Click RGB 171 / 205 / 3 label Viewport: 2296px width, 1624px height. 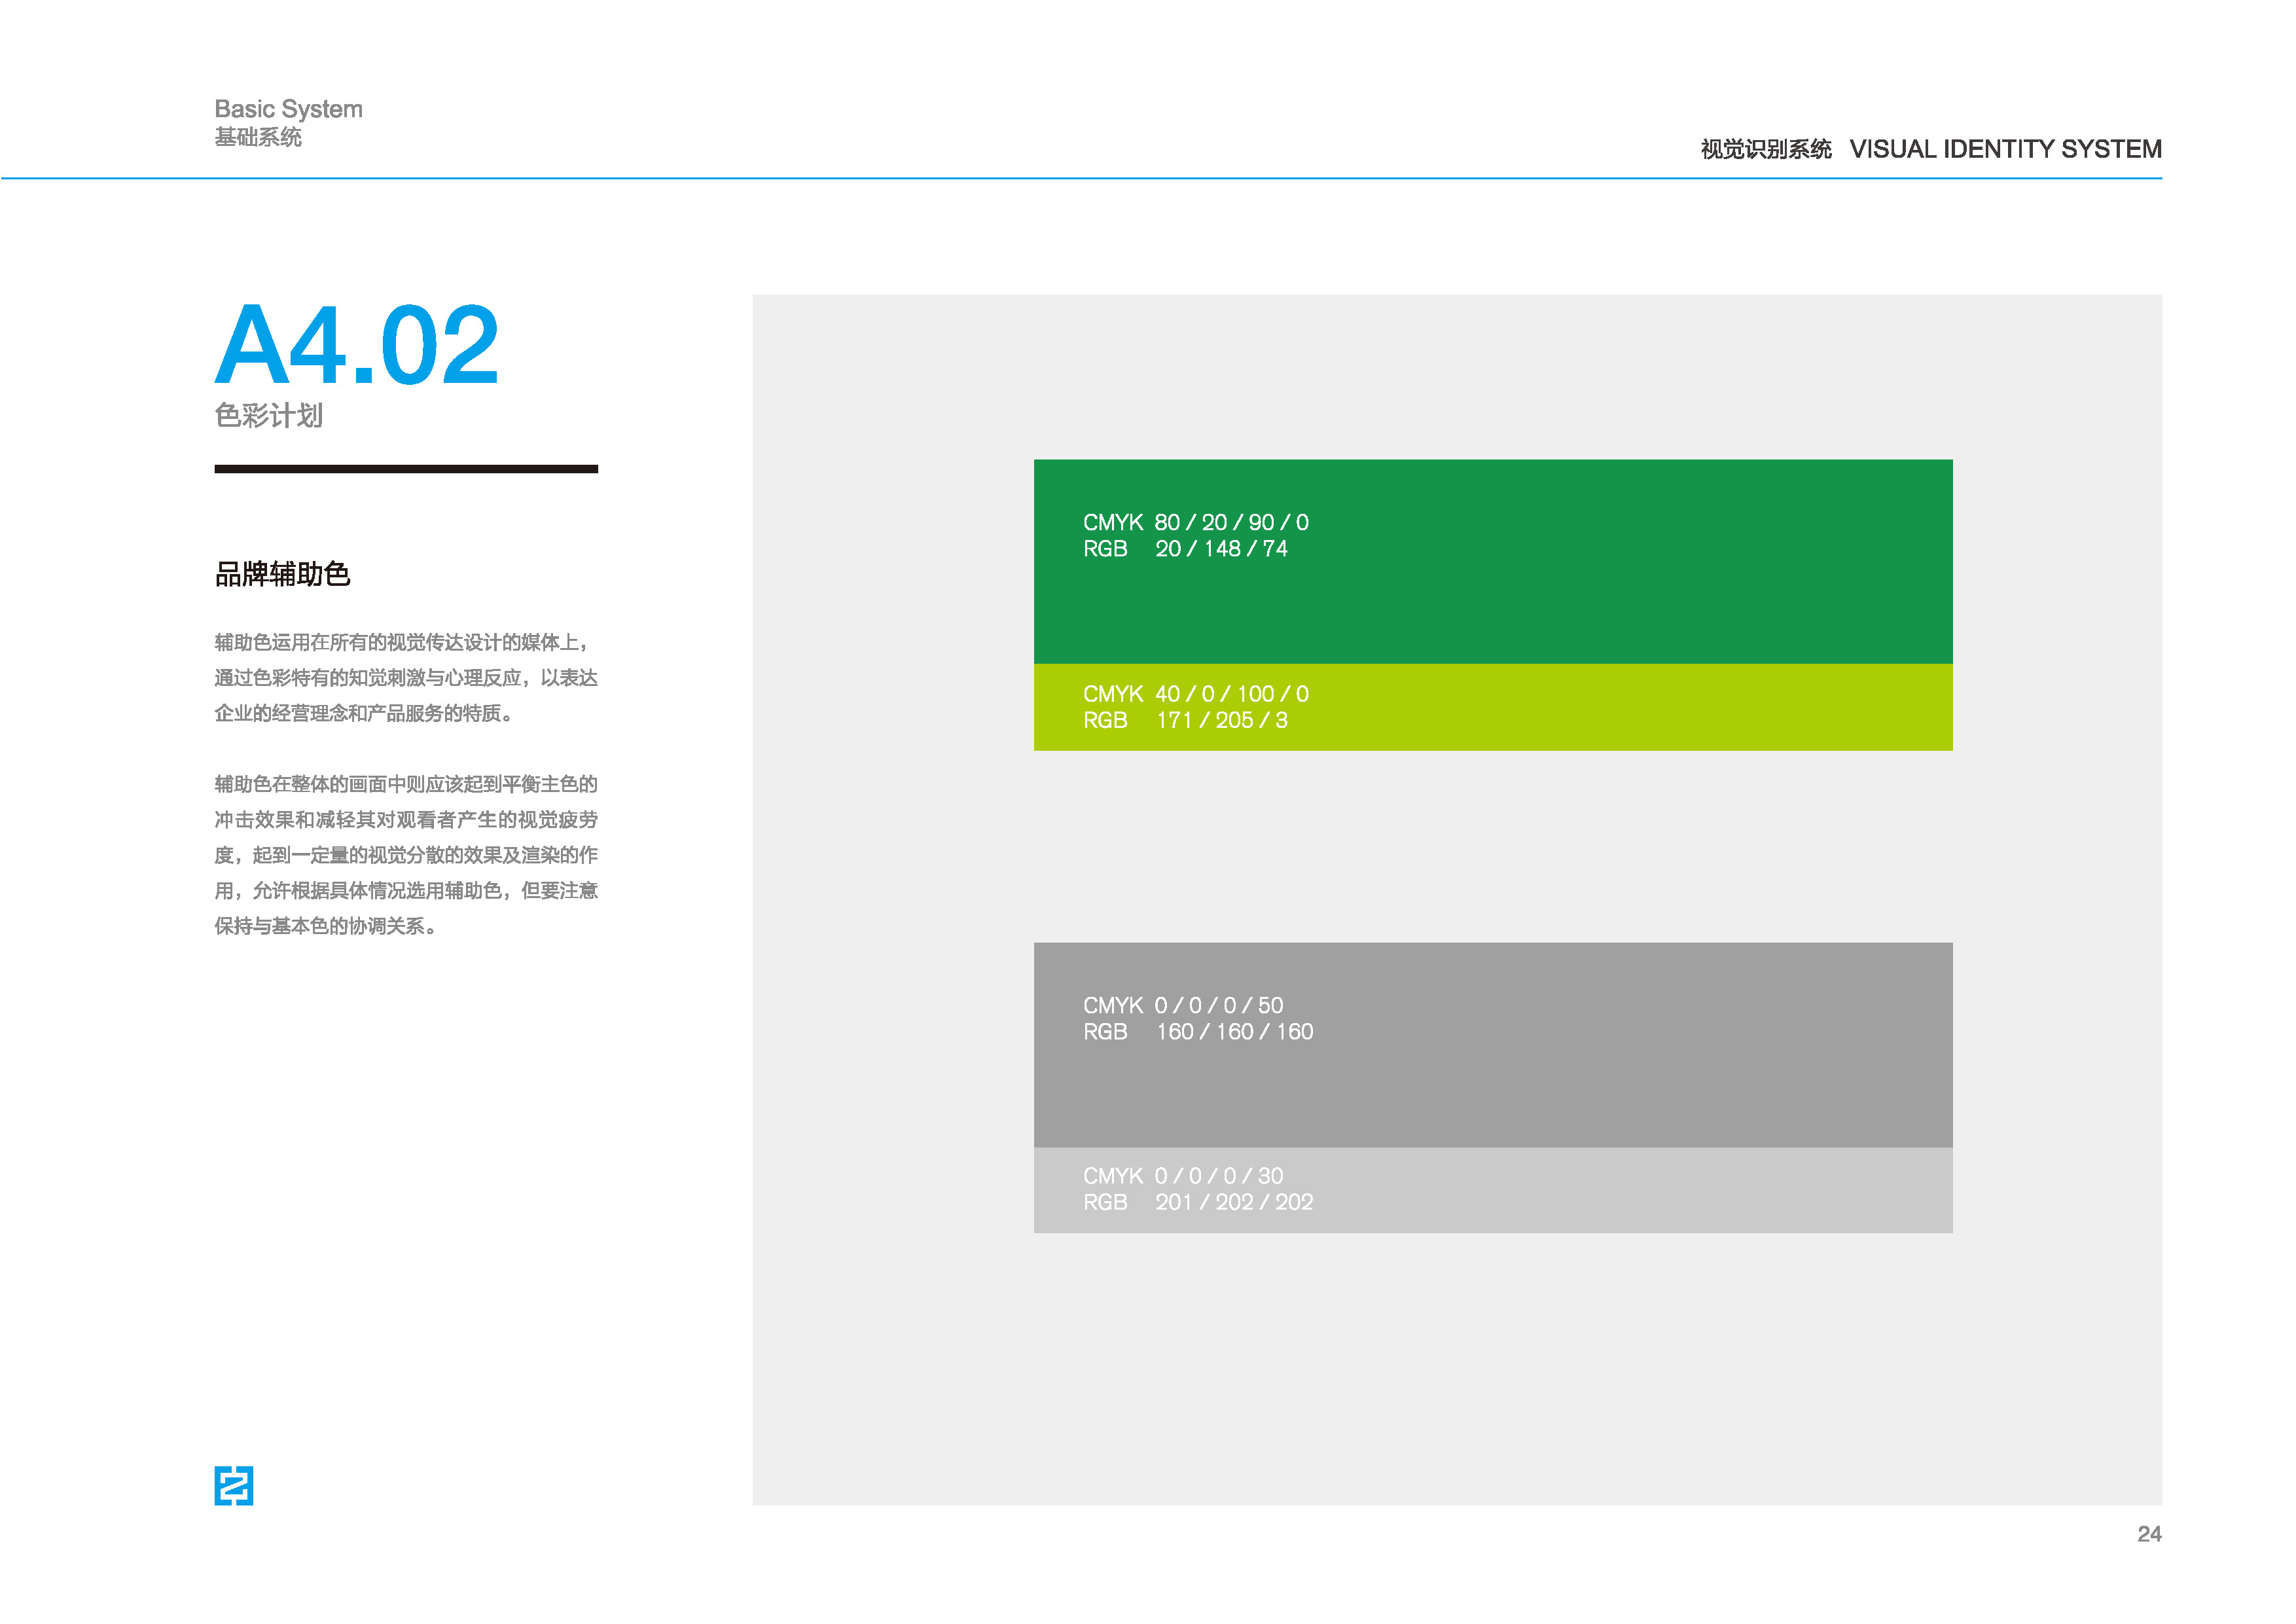click(1185, 720)
